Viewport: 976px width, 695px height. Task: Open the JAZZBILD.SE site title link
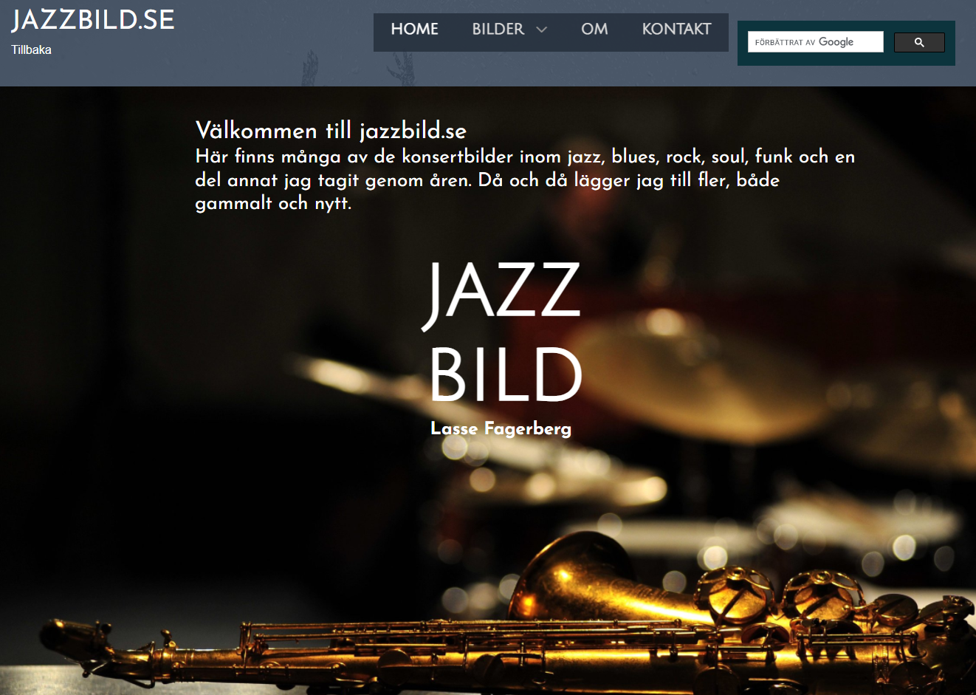[93, 20]
